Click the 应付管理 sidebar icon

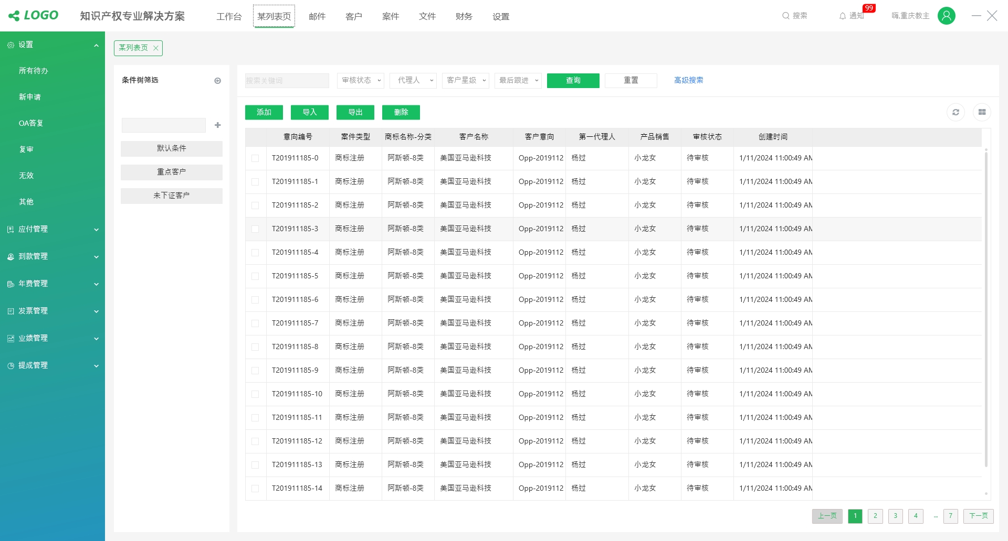point(10,230)
